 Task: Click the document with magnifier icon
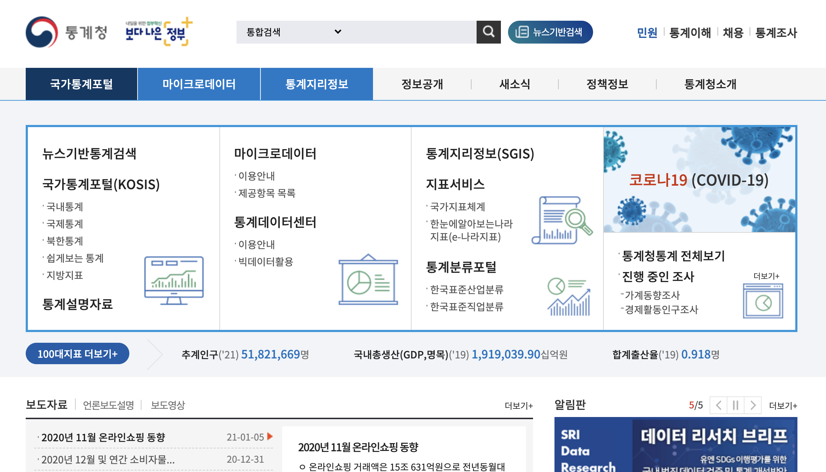[562, 220]
